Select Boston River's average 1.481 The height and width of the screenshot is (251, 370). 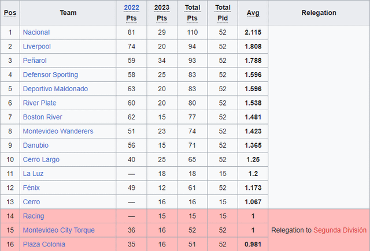point(253,117)
